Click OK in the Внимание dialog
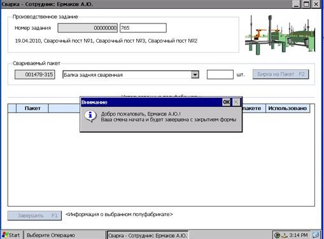The height and width of the screenshot is (239, 324). [226, 102]
